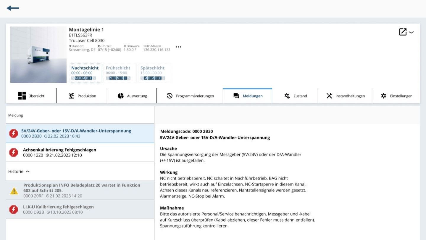Open the Einstellungen settings tab
Screen dimensions: 426x240
(396, 96)
